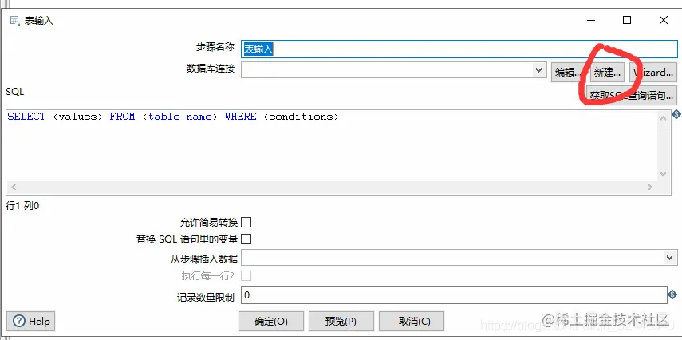
Task: Click the SQL editor scroll up arrow
Action: (664, 118)
